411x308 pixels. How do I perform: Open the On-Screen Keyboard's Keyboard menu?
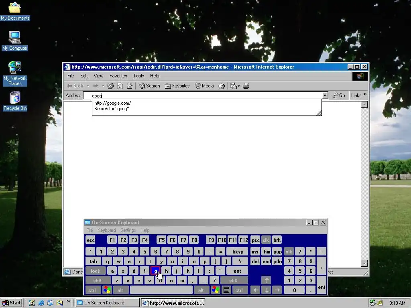[x=106, y=230]
